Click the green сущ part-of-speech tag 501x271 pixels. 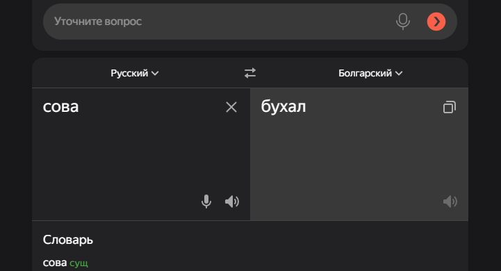[79, 263]
